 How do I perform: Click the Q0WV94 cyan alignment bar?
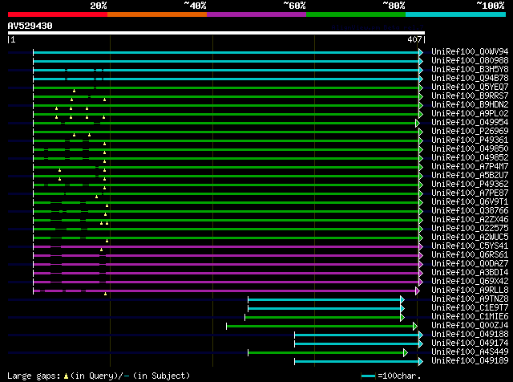click(x=226, y=52)
